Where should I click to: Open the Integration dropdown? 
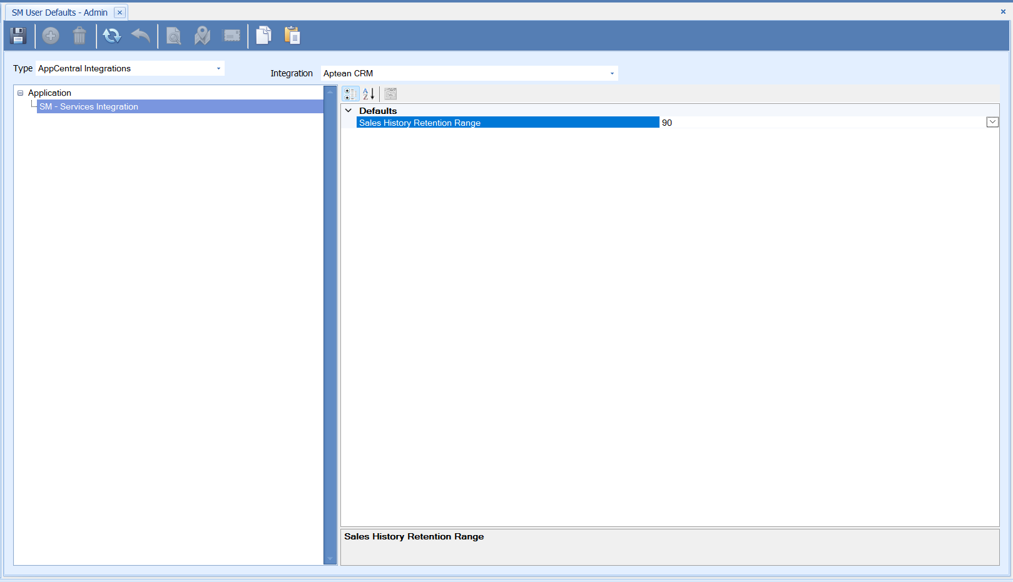(612, 74)
